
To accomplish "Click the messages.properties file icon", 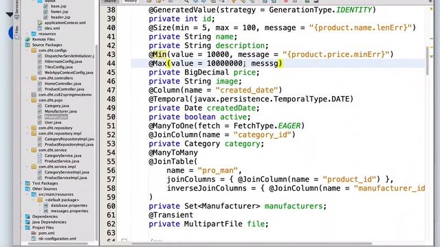I will click(x=46, y=211).
